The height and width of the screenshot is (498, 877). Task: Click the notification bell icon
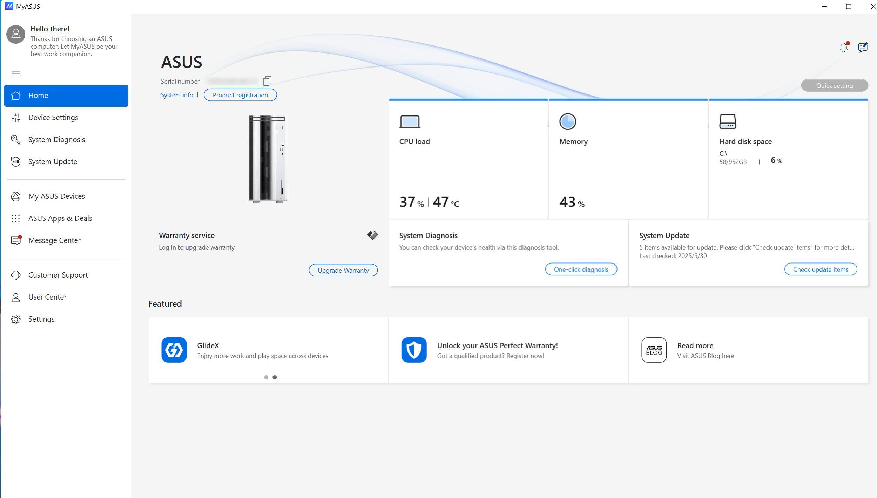[843, 47]
